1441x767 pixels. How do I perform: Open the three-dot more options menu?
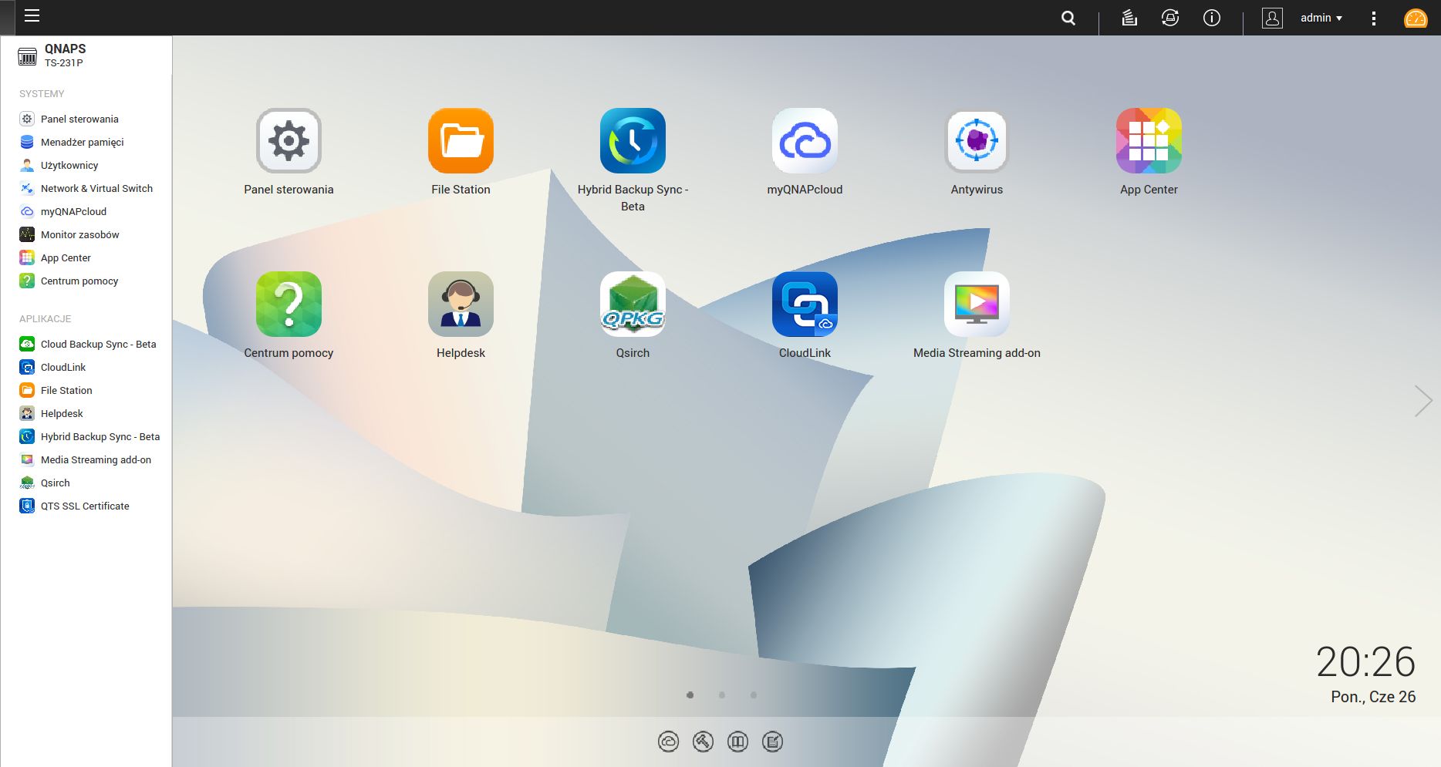(x=1373, y=17)
